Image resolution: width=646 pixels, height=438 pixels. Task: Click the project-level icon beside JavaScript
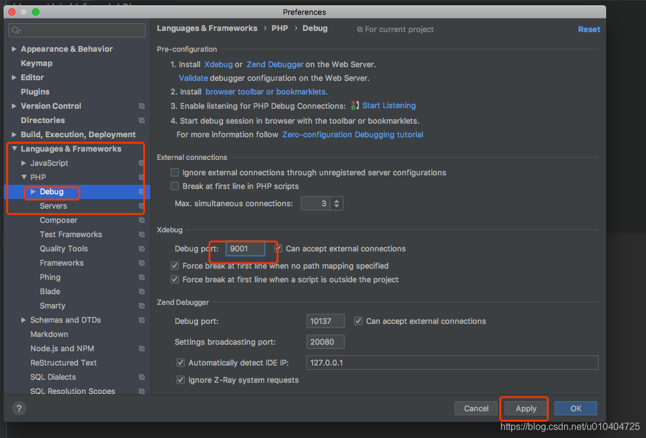141,163
